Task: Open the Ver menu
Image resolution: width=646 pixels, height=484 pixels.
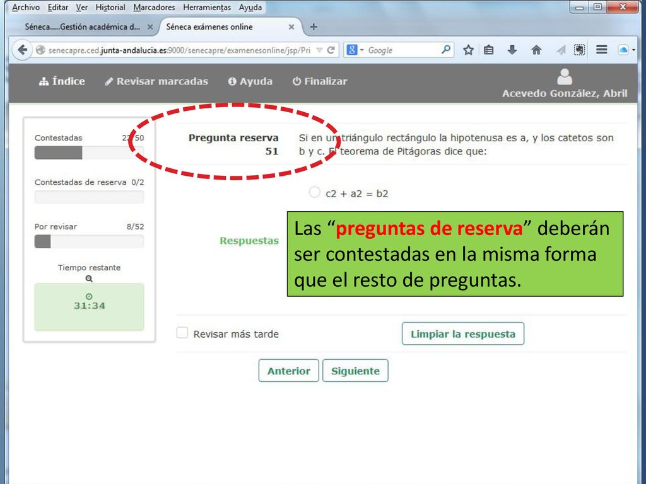Action: [82, 8]
